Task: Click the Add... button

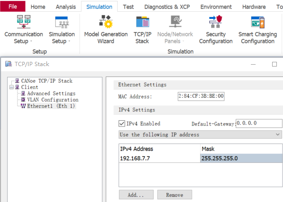Action: 136,194
